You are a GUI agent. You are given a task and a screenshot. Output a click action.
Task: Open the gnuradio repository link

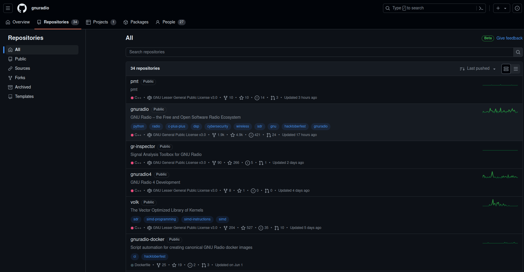140,109
